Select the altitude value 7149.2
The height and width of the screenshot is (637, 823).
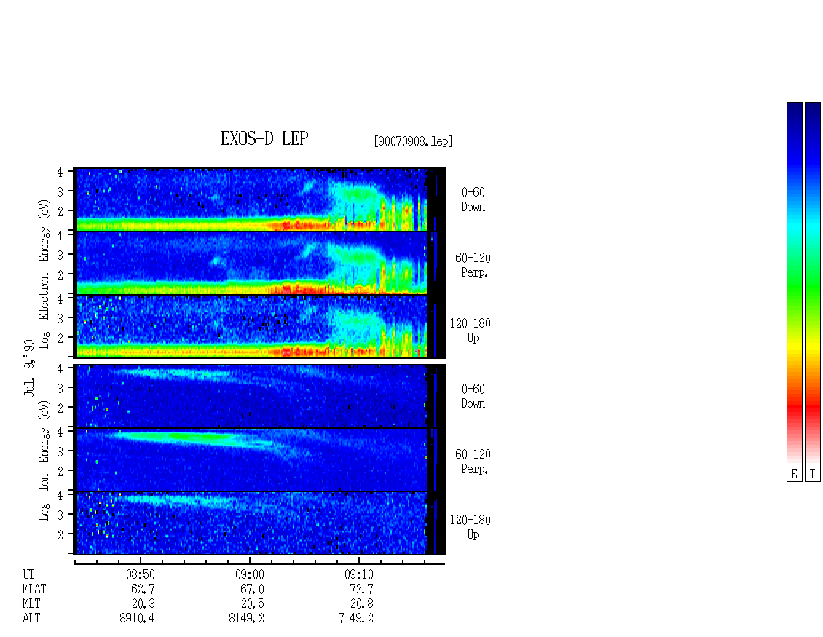[x=356, y=618]
